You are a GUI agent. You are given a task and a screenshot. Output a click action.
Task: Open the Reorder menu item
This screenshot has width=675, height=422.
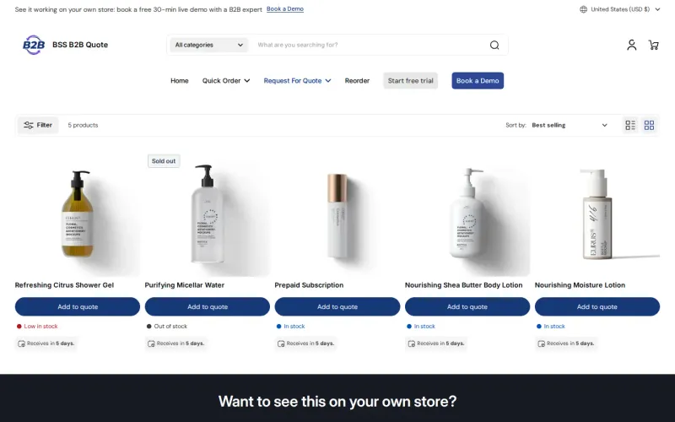(x=357, y=80)
